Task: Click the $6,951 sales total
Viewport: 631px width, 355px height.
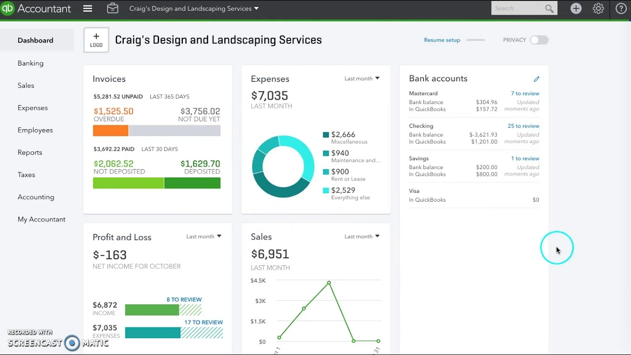Action: (x=270, y=254)
